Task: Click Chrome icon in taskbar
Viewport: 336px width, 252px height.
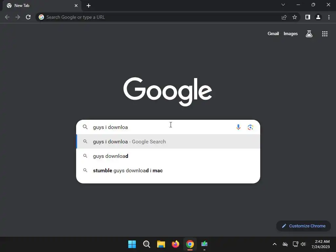Action: pyautogui.click(x=190, y=244)
